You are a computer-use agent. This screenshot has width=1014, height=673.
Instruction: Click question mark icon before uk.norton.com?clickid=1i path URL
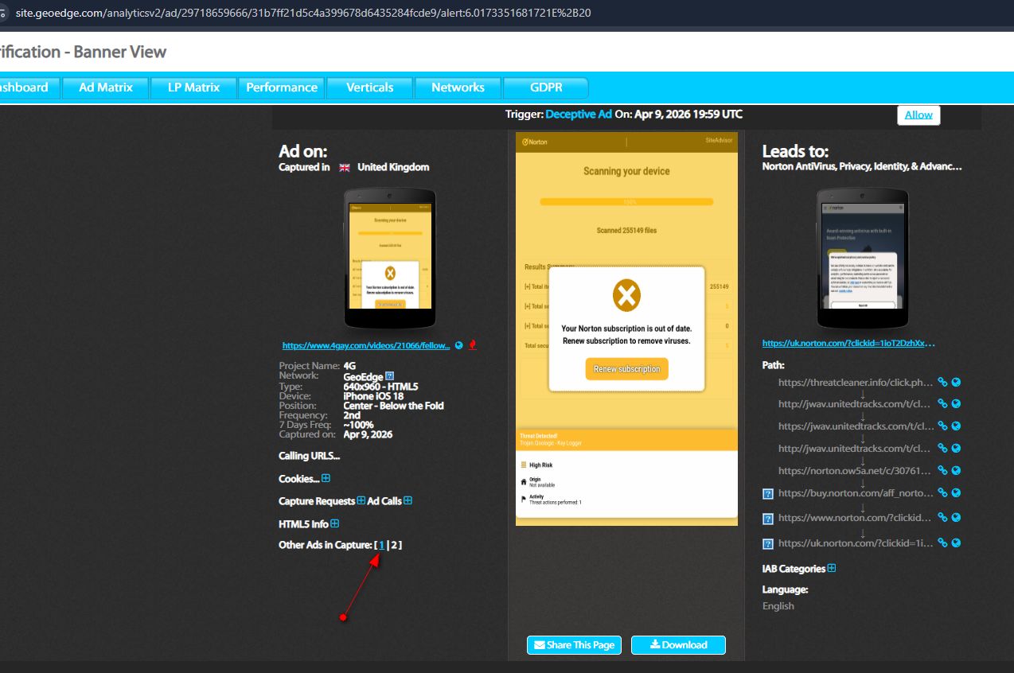pyautogui.click(x=768, y=544)
